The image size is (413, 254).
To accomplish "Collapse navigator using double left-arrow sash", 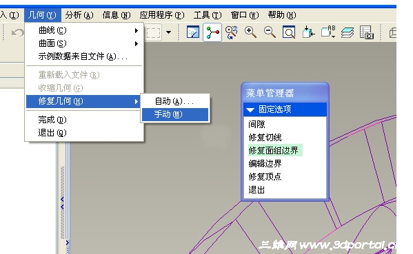I will click(x=62, y=203).
